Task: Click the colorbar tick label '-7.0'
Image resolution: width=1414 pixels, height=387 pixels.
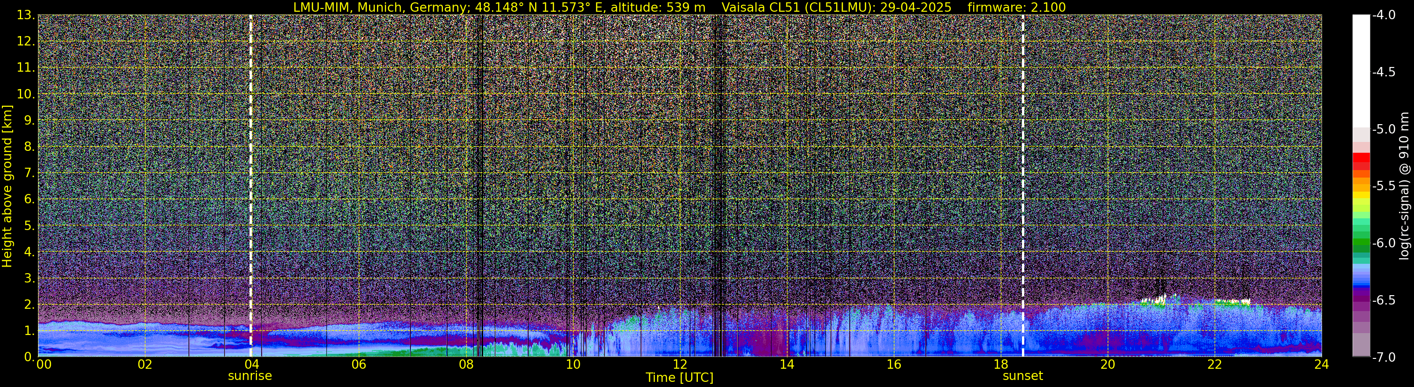Action: [1384, 357]
